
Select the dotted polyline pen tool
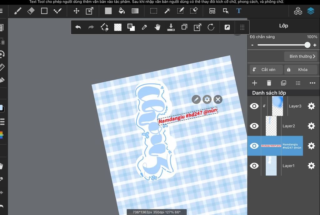[57, 11]
